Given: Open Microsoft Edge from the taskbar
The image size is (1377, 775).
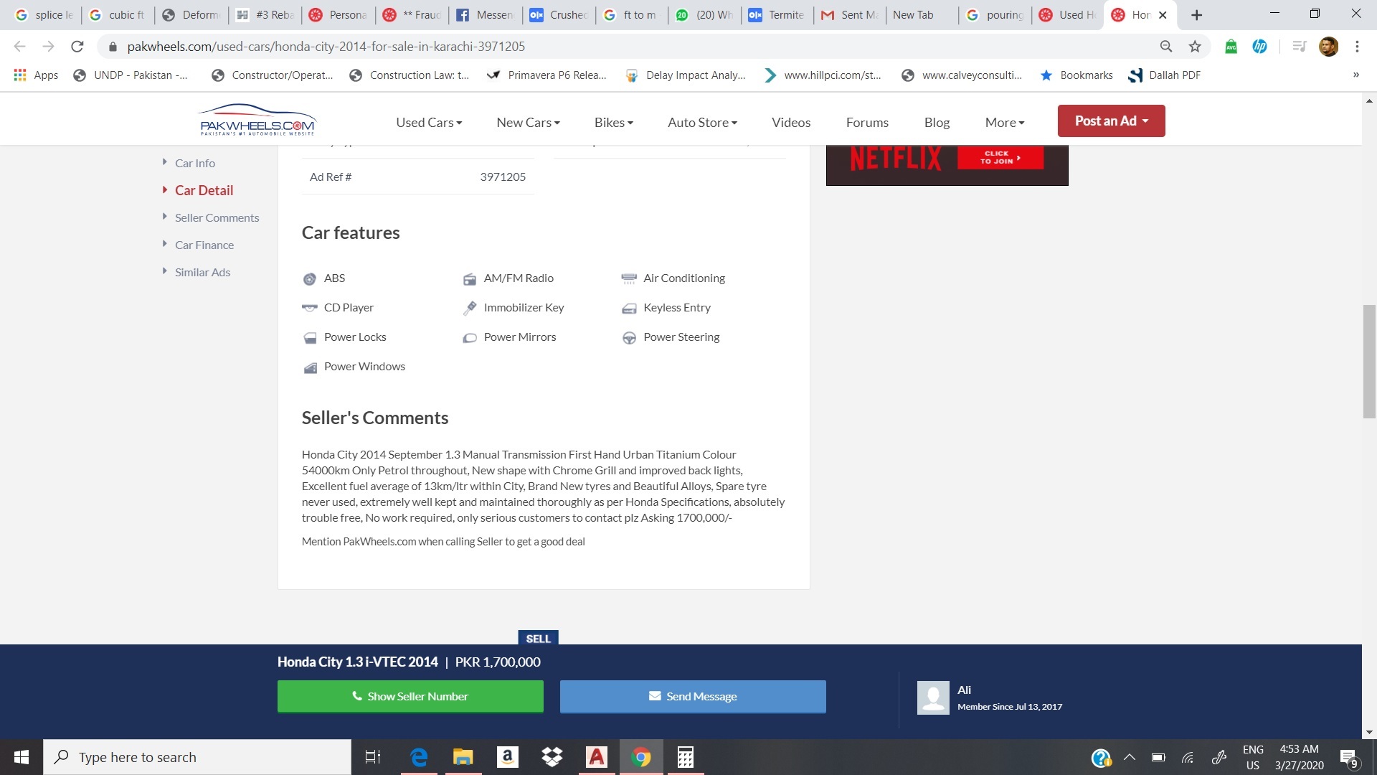Looking at the screenshot, I should [419, 757].
